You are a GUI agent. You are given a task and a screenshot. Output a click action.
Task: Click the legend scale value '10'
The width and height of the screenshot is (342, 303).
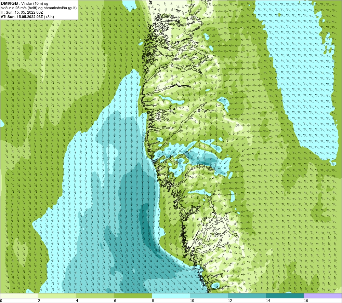pos(192,301)
